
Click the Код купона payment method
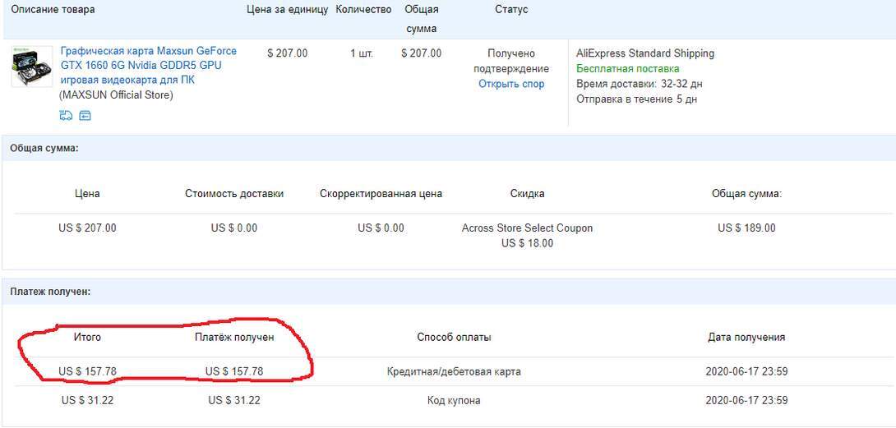click(x=454, y=400)
